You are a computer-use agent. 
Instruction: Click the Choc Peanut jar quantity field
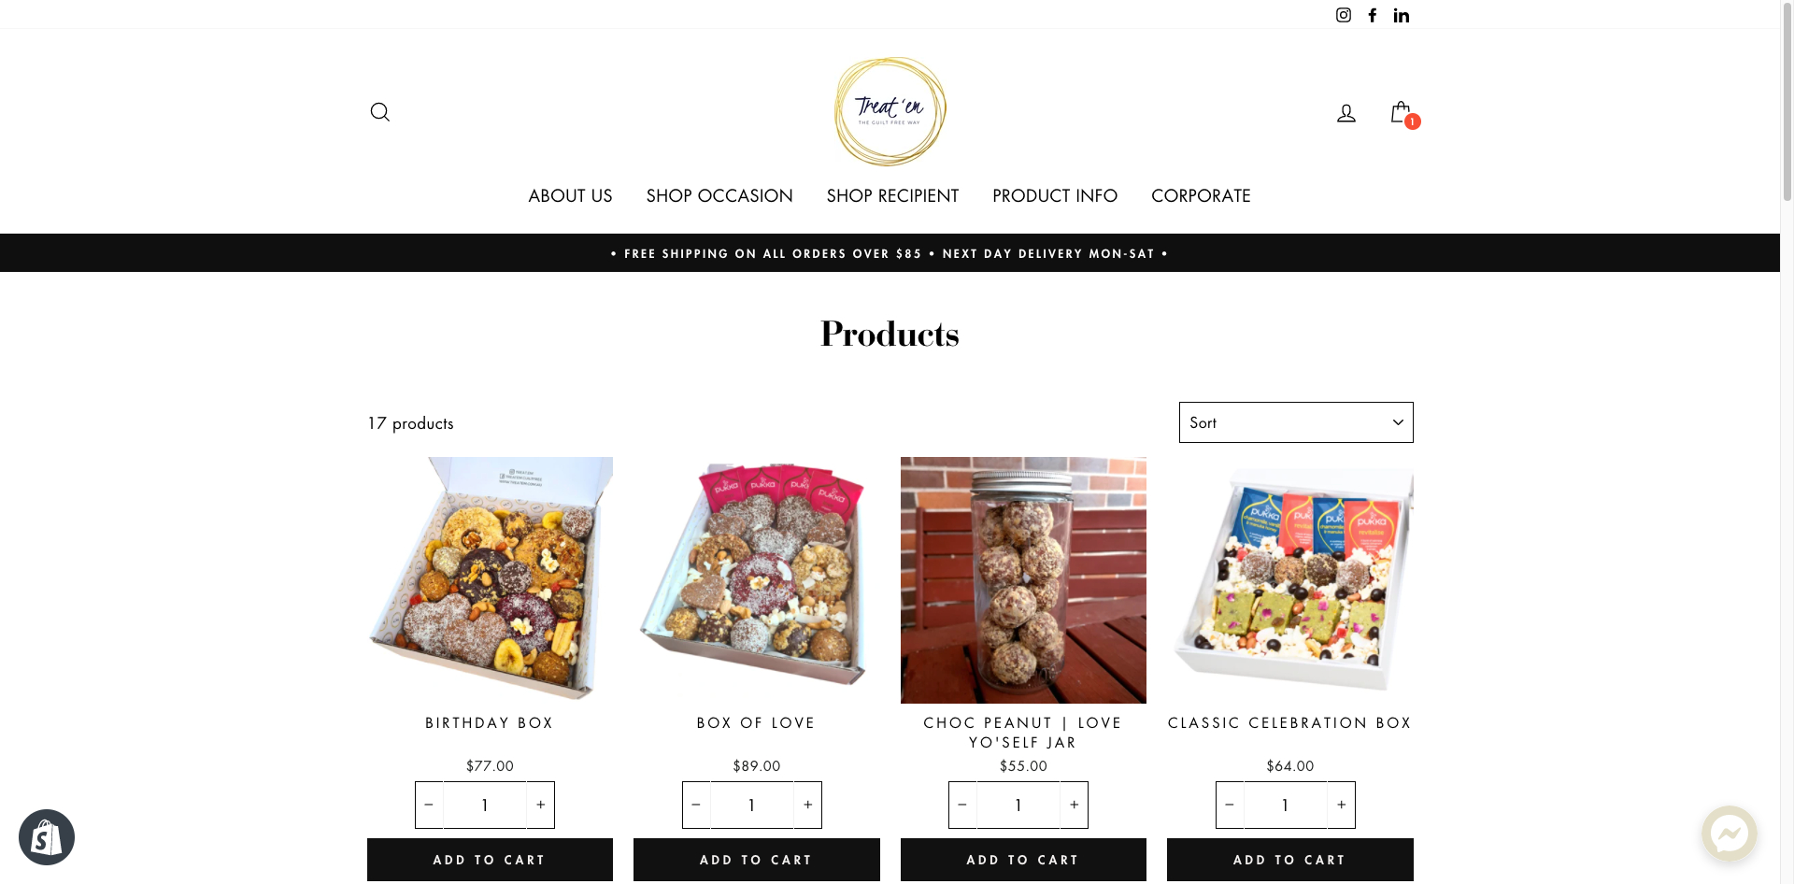click(1018, 805)
